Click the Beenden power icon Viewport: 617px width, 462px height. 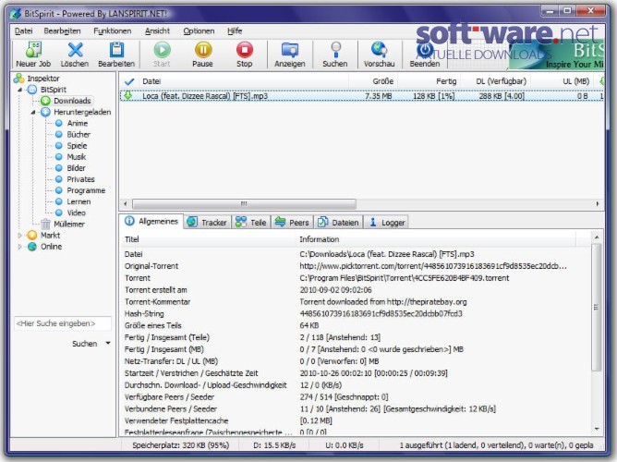(x=425, y=55)
